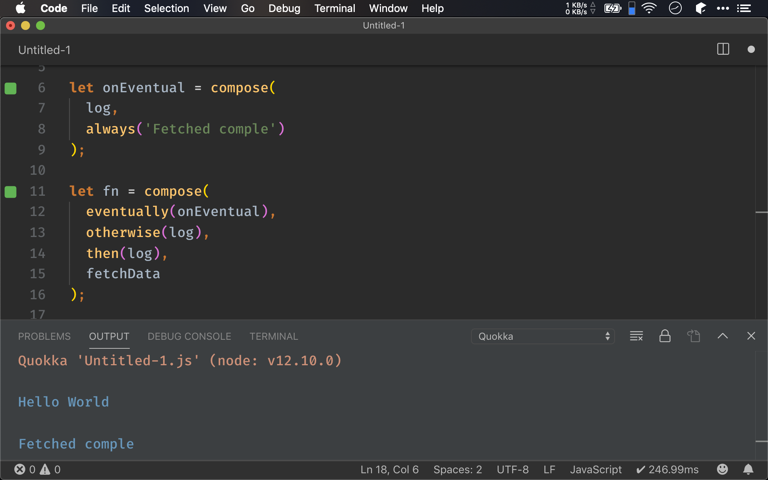
Task: Click the Wi-Fi icon in the menu bar
Action: (649, 8)
